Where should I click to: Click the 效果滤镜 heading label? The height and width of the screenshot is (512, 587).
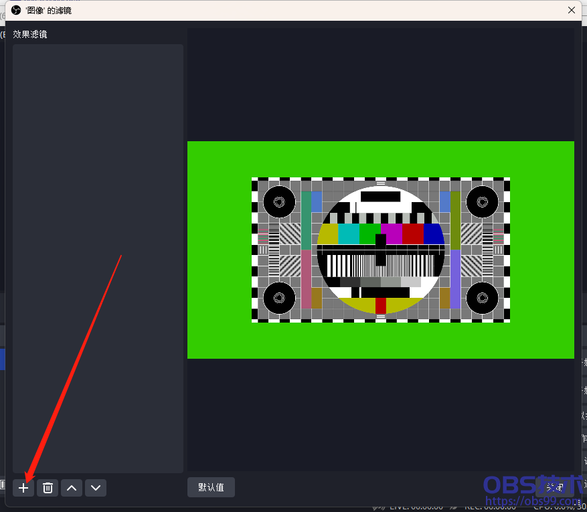(30, 34)
